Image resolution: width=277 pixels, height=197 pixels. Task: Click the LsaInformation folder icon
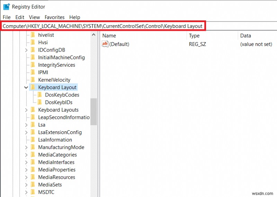(33, 140)
